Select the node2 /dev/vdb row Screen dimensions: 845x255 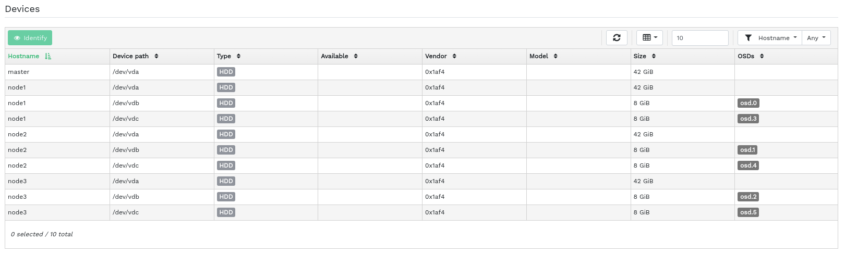point(57,150)
